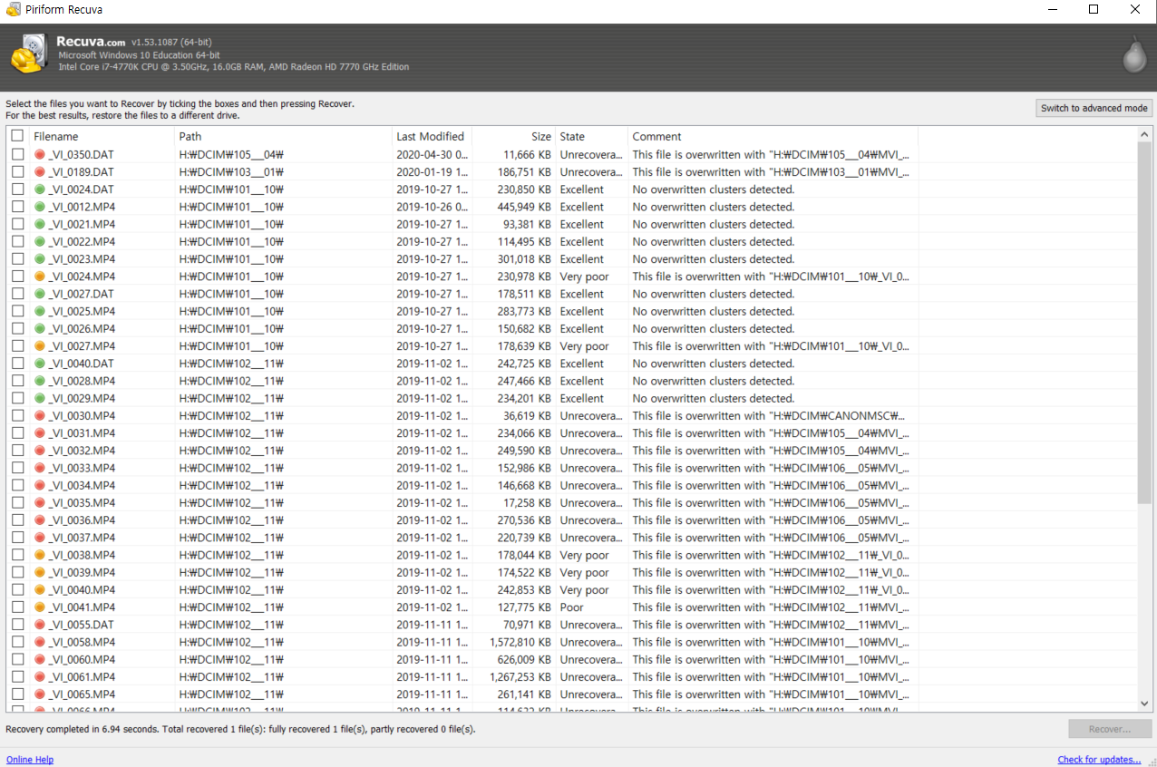Click the size value 445,949 KB
The width and height of the screenshot is (1157, 767).
(523, 207)
